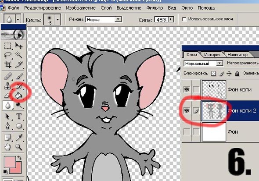
Task: Select the Ellipse shape tool
Action: pyautogui.click(x=19, y=126)
